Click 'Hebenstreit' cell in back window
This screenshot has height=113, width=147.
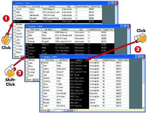click(36, 15)
